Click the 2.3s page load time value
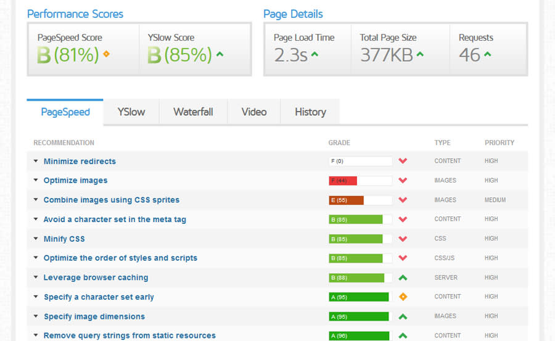This screenshot has width=555, height=341. [x=290, y=55]
